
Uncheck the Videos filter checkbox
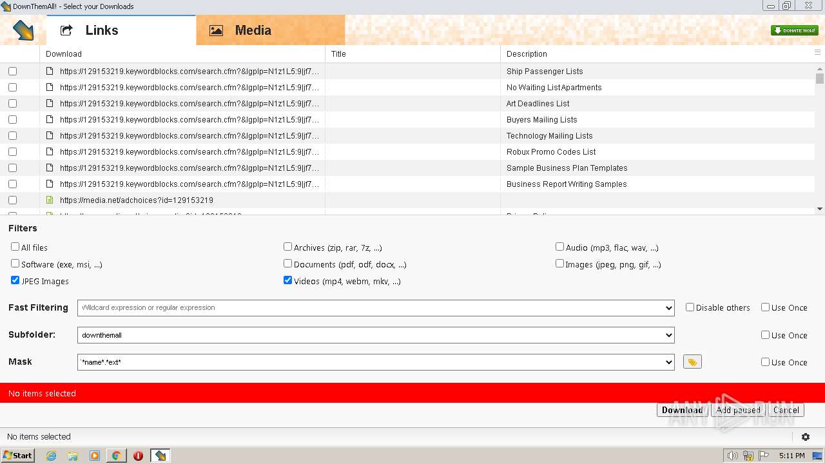click(287, 280)
